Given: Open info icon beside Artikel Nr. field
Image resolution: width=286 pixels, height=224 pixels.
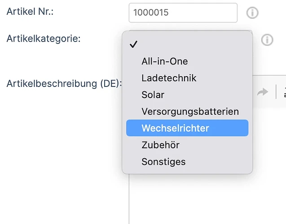Looking at the screenshot, I should (x=252, y=13).
